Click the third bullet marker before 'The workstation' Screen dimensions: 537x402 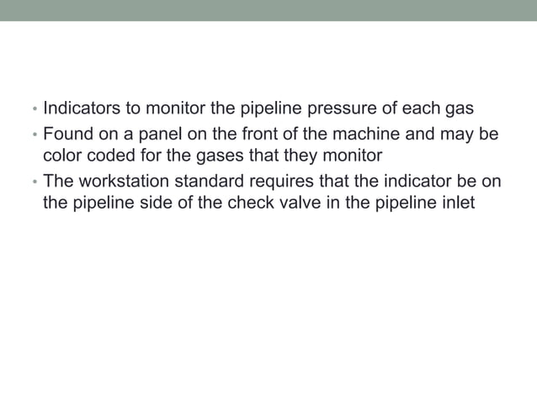[35, 182]
